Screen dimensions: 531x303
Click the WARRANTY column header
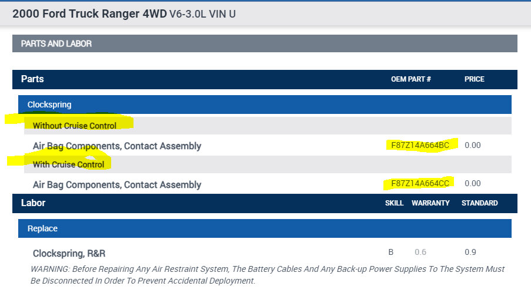tap(430, 203)
